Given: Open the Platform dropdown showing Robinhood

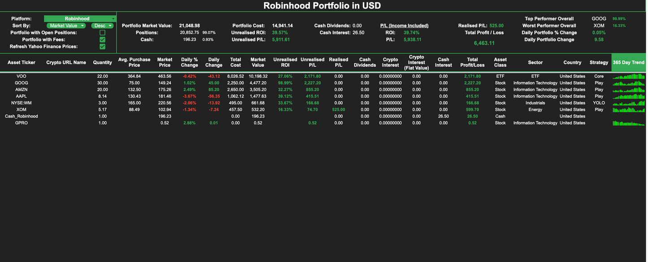Looking at the screenshot, I should point(80,19).
